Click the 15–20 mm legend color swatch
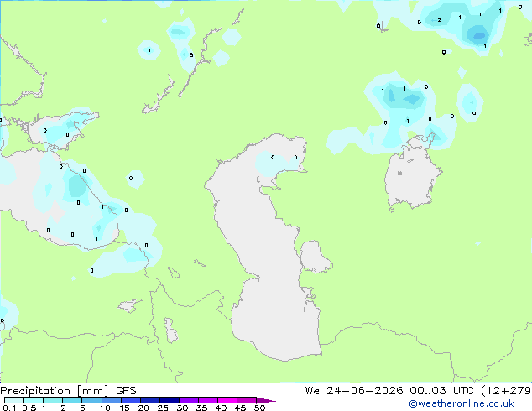Viewport: 532px width, 411px height. (131, 400)
